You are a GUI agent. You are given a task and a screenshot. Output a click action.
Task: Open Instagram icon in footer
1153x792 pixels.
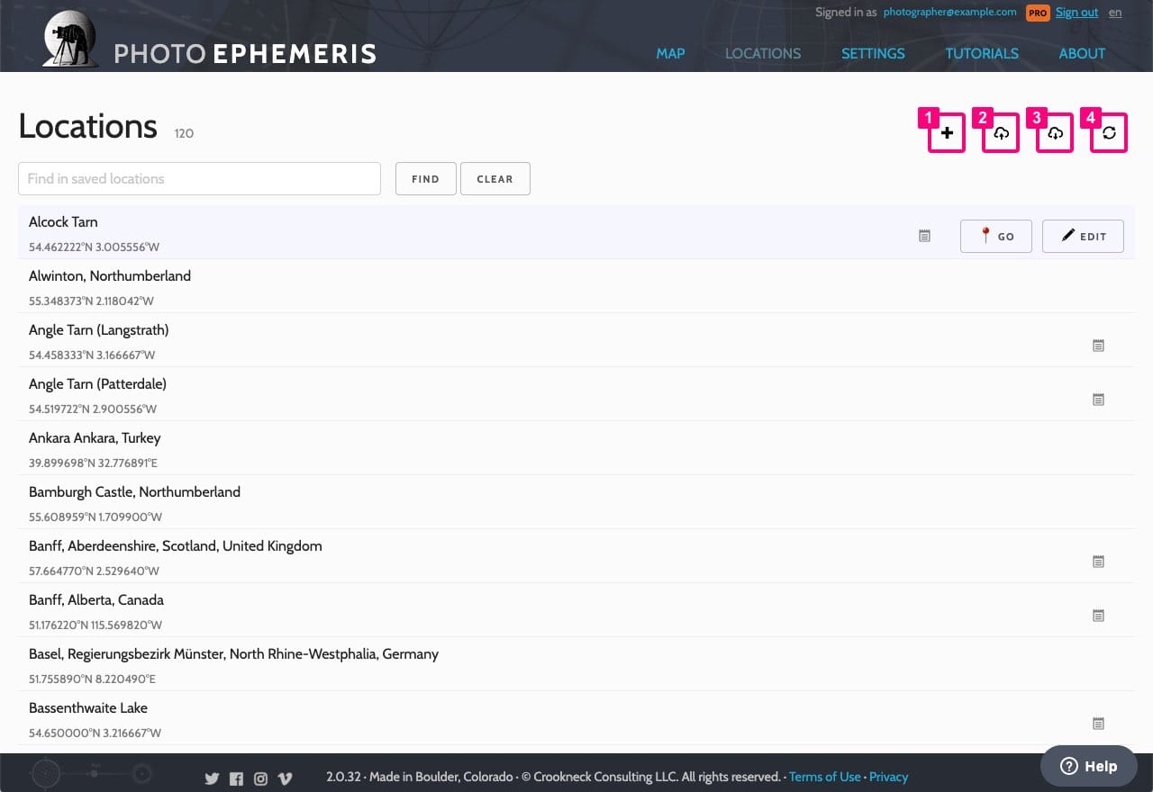tap(260, 778)
